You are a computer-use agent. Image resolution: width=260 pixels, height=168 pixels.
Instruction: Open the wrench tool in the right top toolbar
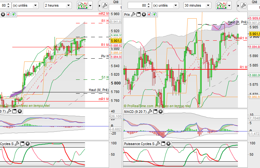coord(243,5)
